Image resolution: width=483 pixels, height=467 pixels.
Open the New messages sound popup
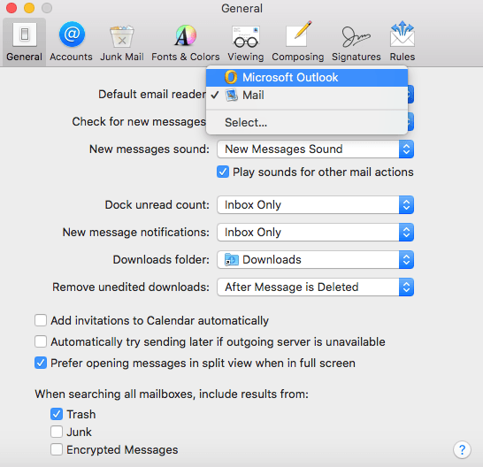pyautogui.click(x=315, y=149)
